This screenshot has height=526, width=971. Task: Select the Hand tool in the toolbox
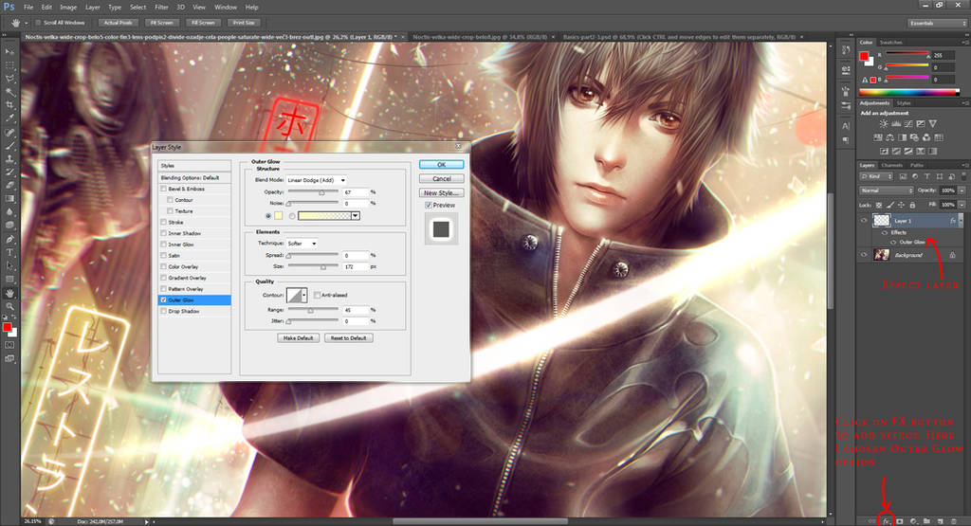pyautogui.click(x=9, y=293)
